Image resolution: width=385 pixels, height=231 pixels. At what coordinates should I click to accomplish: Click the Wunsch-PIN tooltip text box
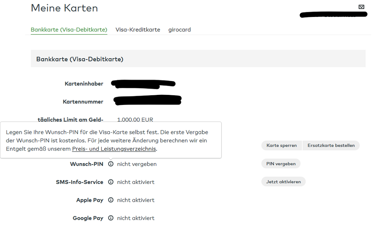pos(111,136)
